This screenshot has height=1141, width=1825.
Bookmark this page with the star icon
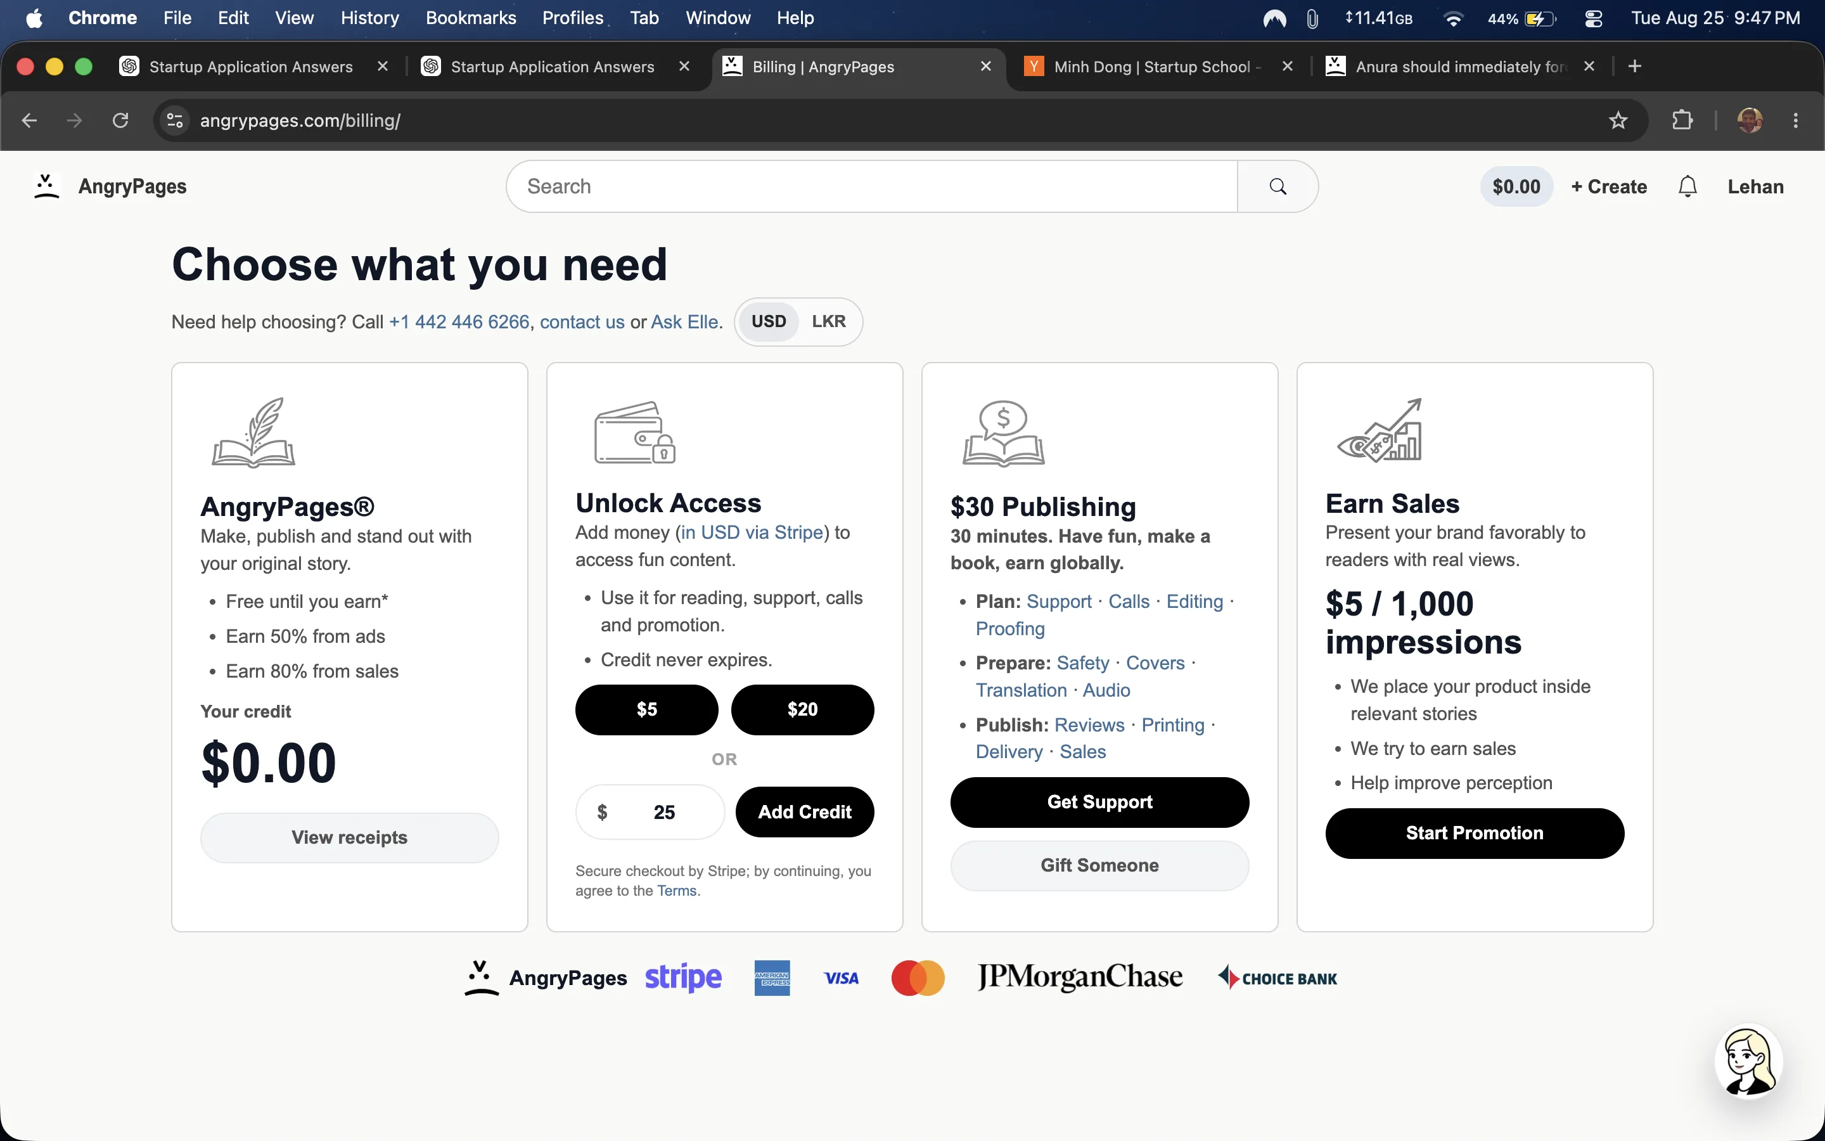[1618, 120]
